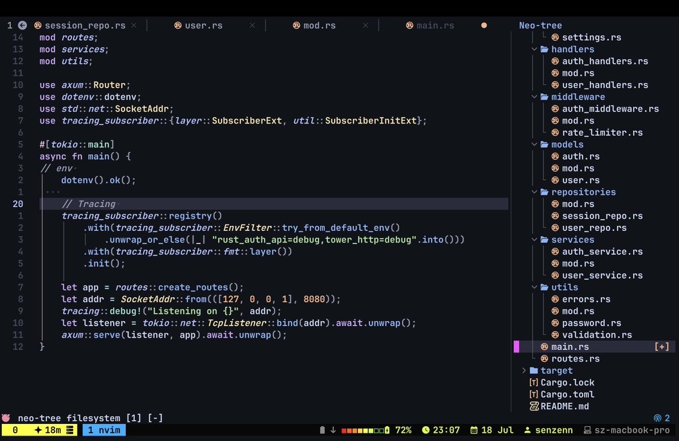679x441 pixels.
Task: Collapse the repositories folder
Action: pos(535,192)
